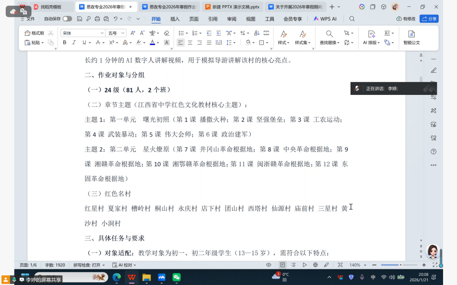457x285 pixels.
Task: Increase font size with the A+ icon
Action: tap(132, 33)
